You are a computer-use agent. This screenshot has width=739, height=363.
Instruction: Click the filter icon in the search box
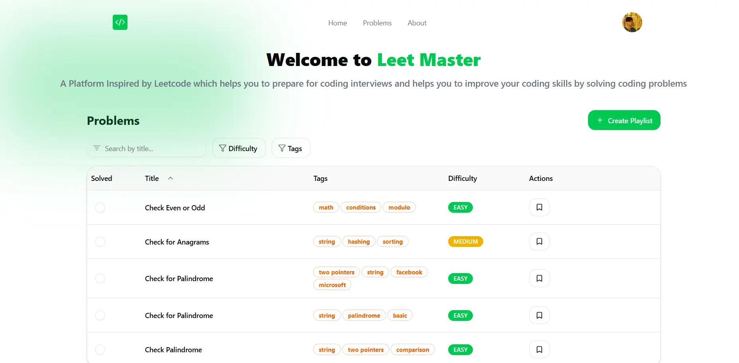[96, 148]
